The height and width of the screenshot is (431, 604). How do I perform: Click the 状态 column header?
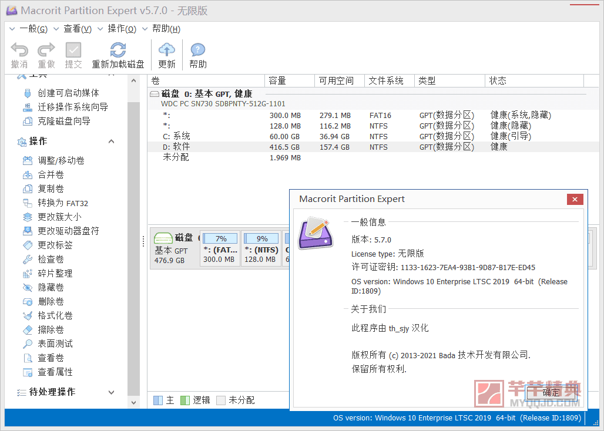click(x=534, y=81)
